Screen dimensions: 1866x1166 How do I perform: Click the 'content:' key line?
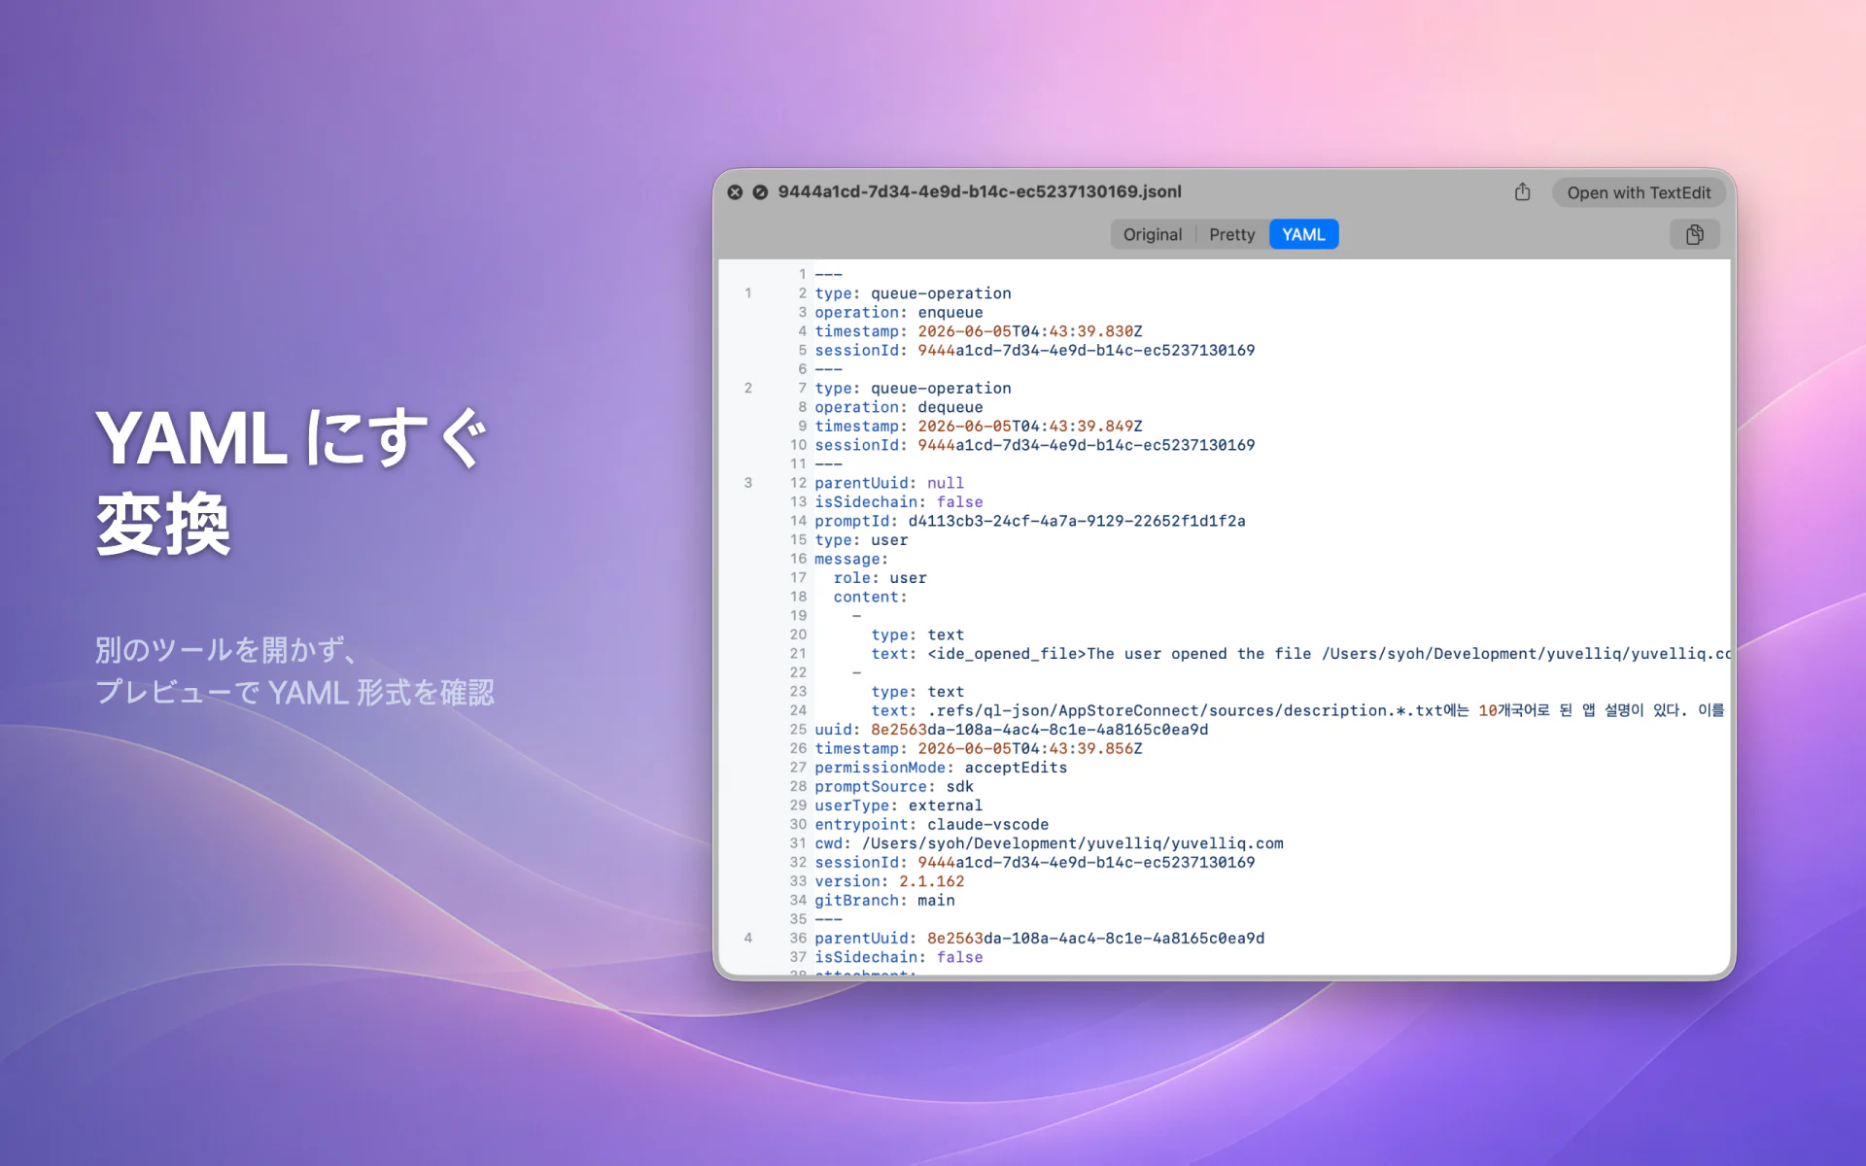(x=870, y=597)
